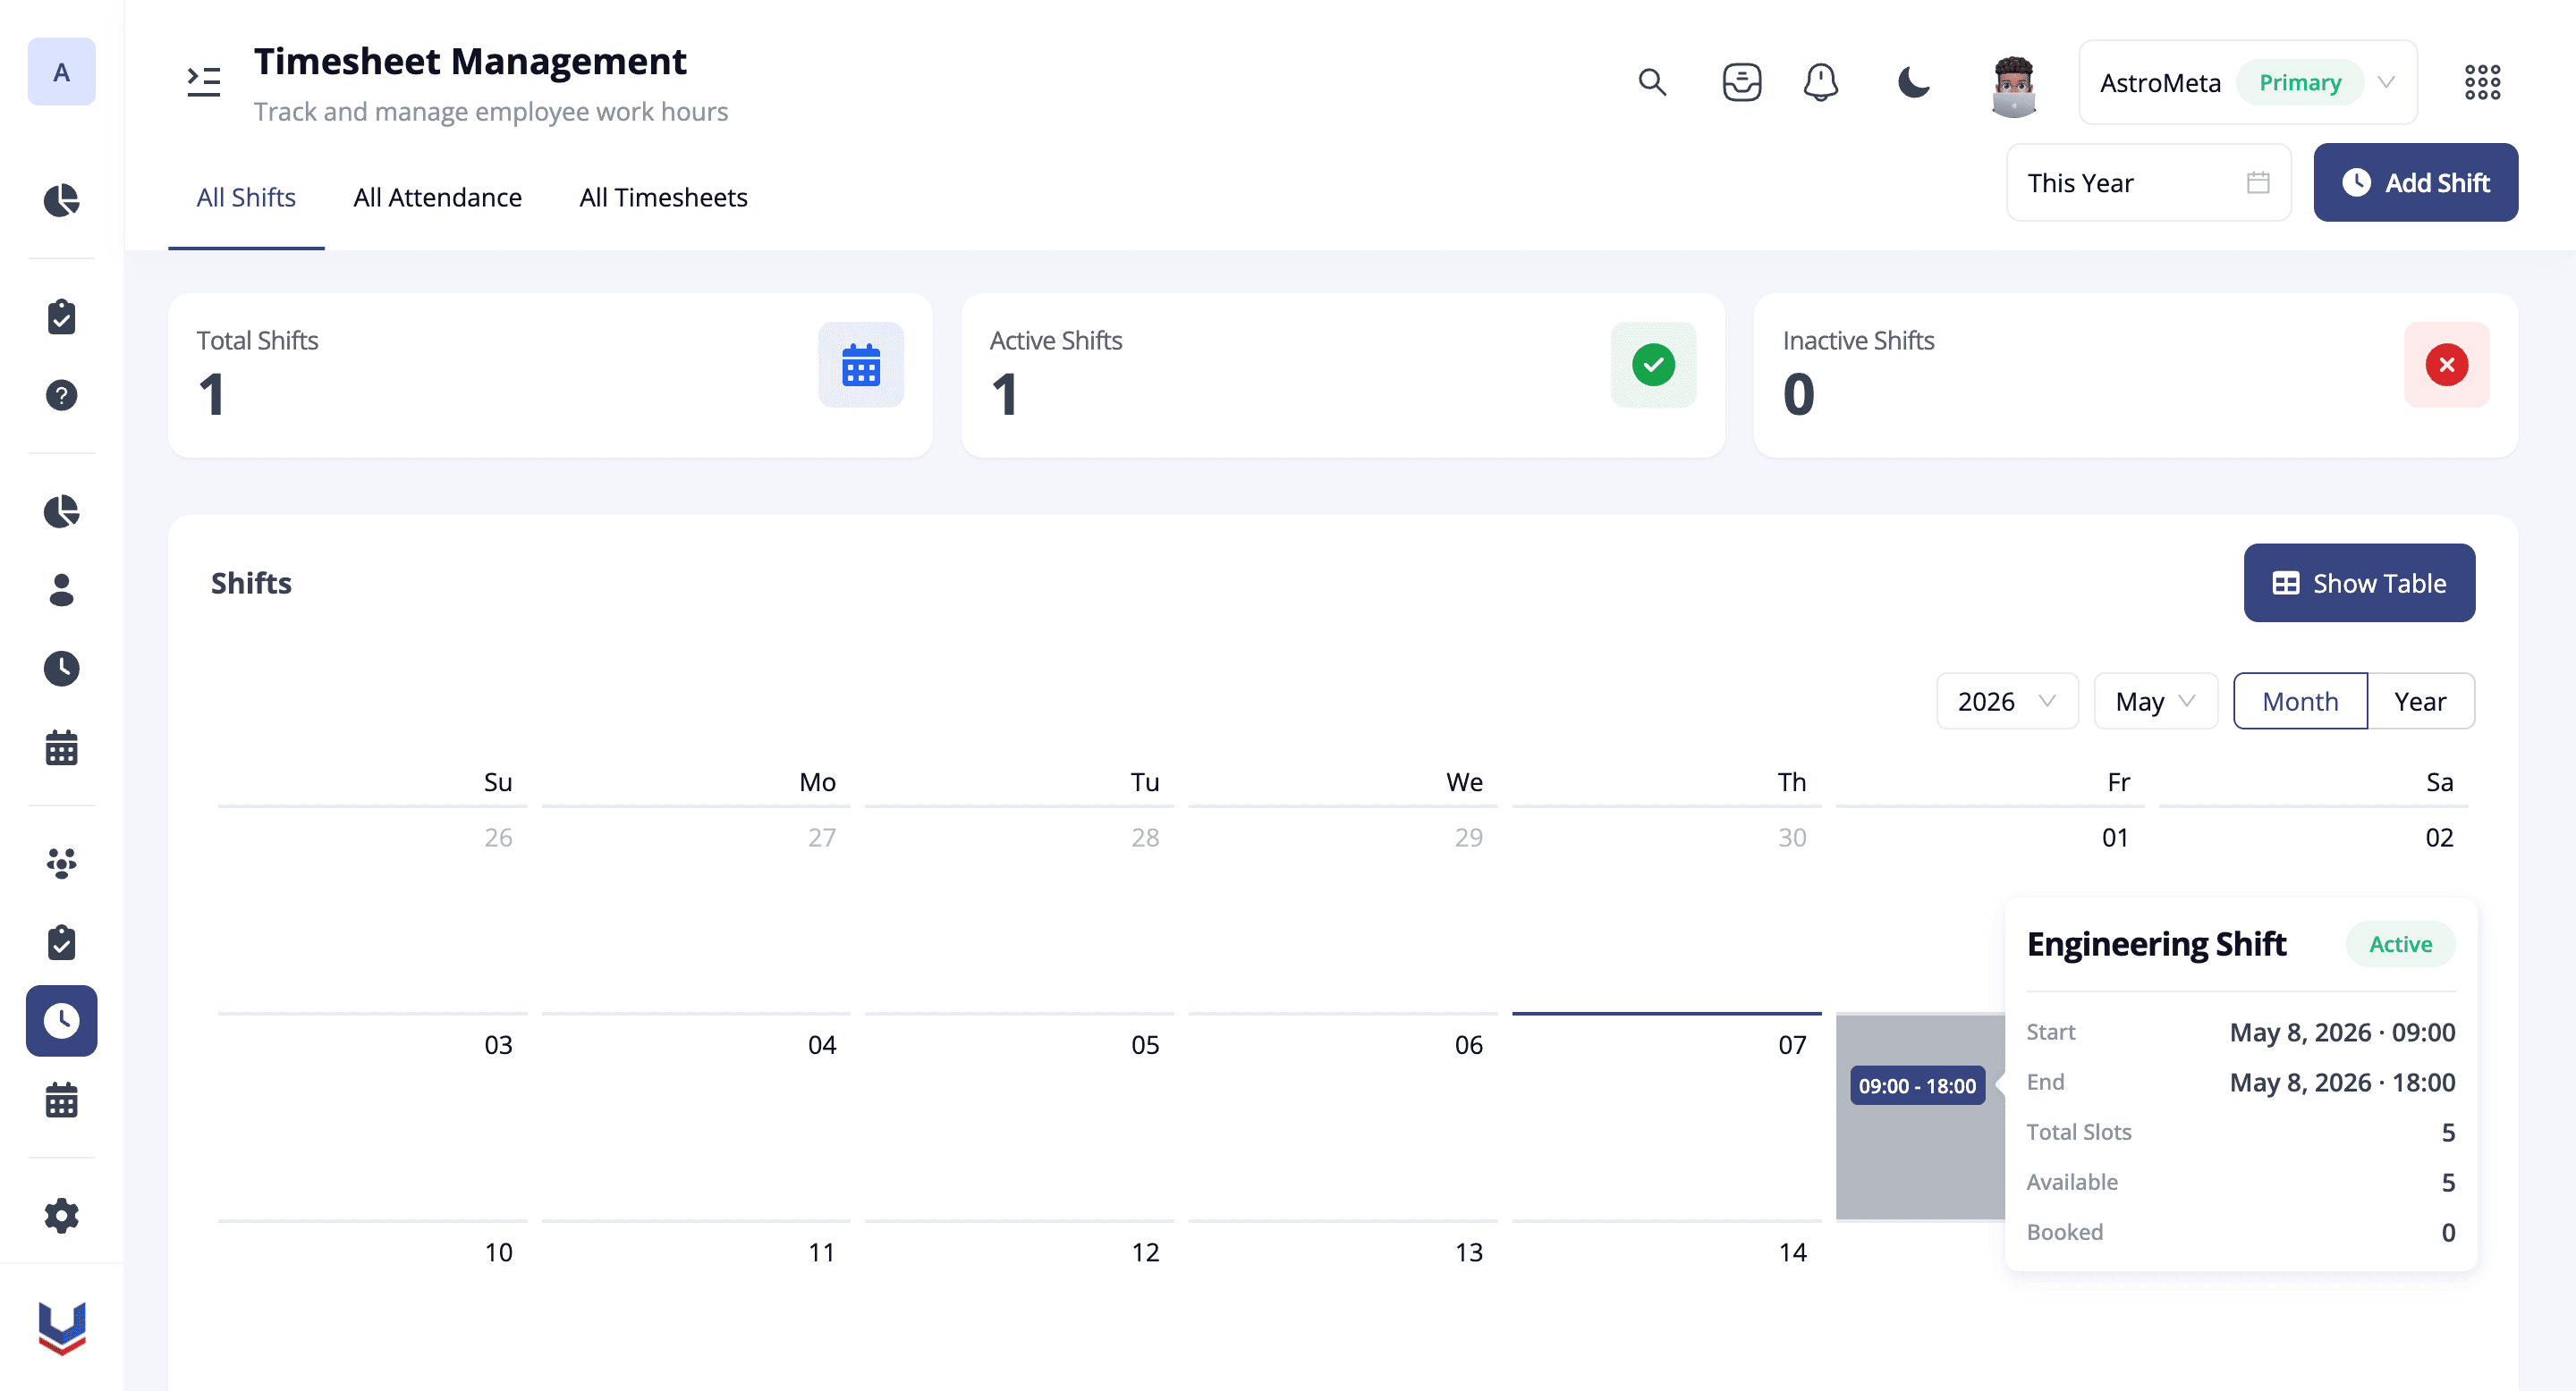Open the May month dropdown
The width and height of the screenshot is (2576, 1391).
tap(2156, 701)
